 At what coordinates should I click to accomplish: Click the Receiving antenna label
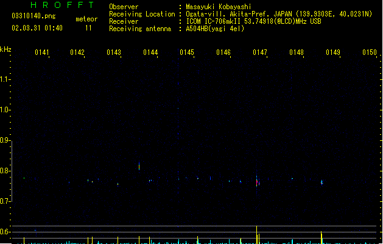tap(140, 29)
